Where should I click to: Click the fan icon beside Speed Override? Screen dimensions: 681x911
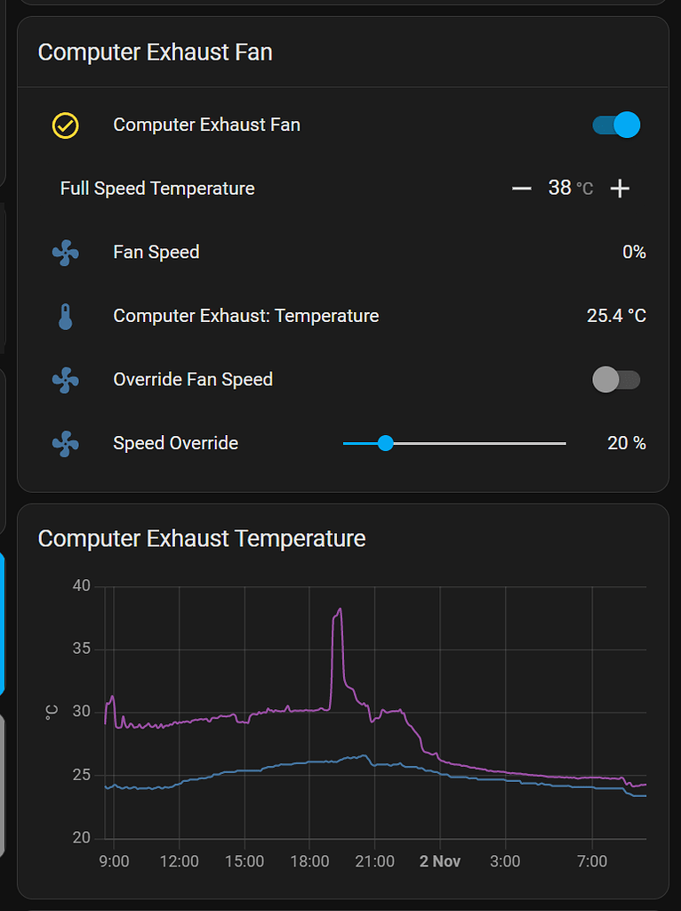click(66, 443)
